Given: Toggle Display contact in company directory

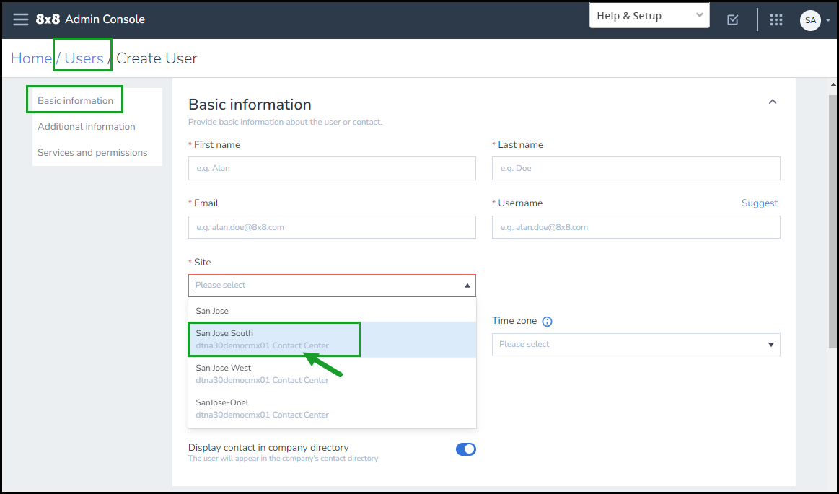Looking at the screenshot, I should coord(465,449).
